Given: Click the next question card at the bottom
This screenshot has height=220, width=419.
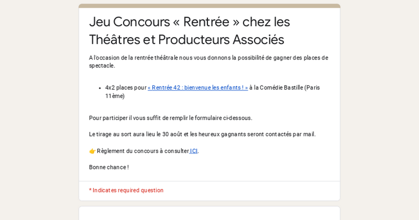Looking at the screenshot, I should point(209,213).
